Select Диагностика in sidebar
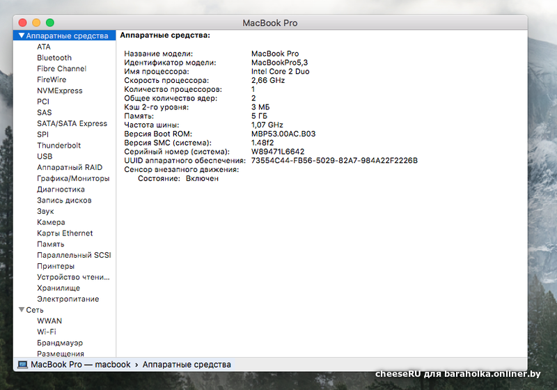This screenshot has width=557, height=390. [61, 189]
